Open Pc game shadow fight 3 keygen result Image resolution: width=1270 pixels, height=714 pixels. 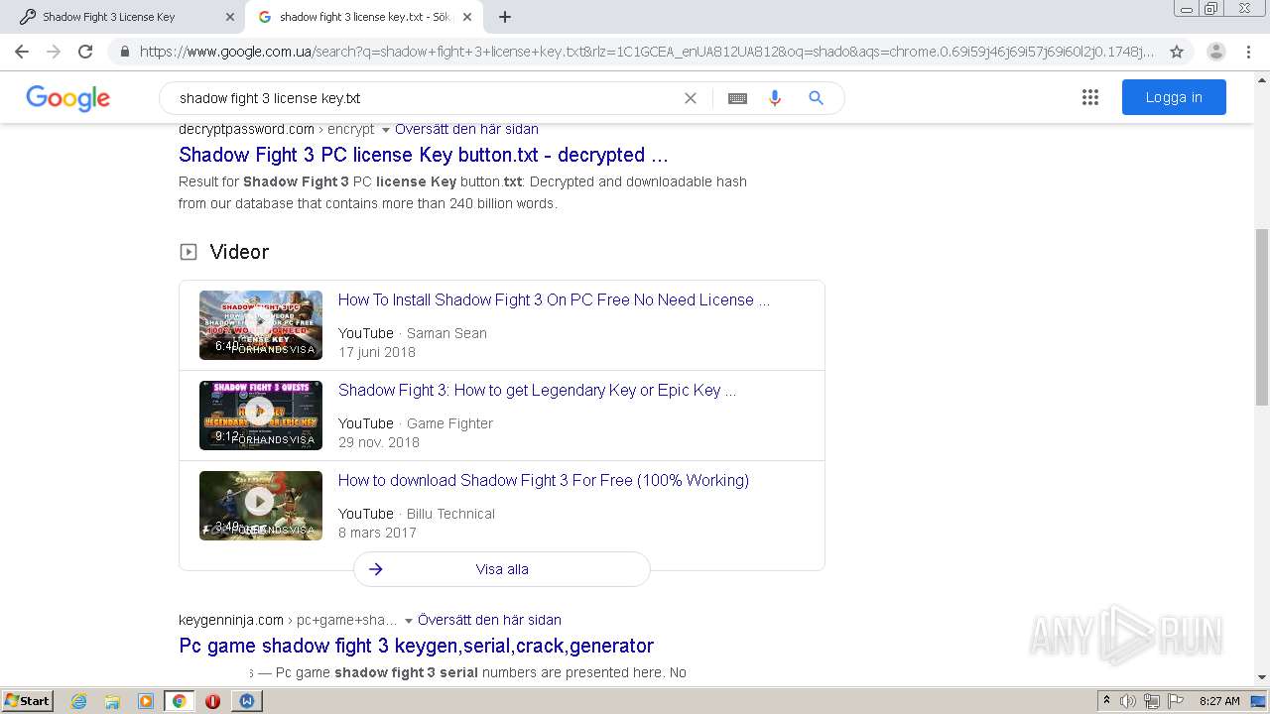point(416,646)
